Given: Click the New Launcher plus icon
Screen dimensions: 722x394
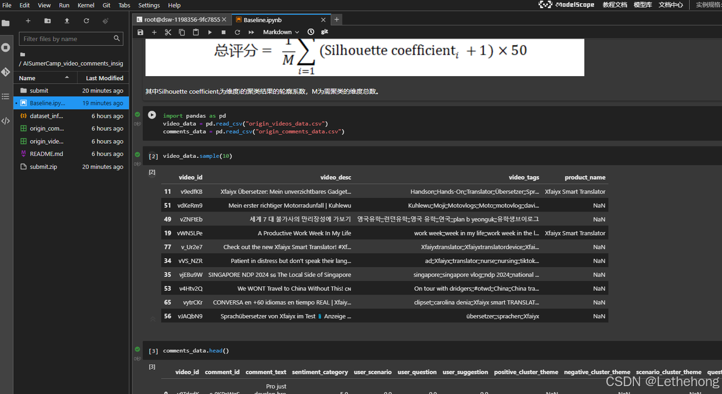Looking at the screenshot, I should (28, 21).
